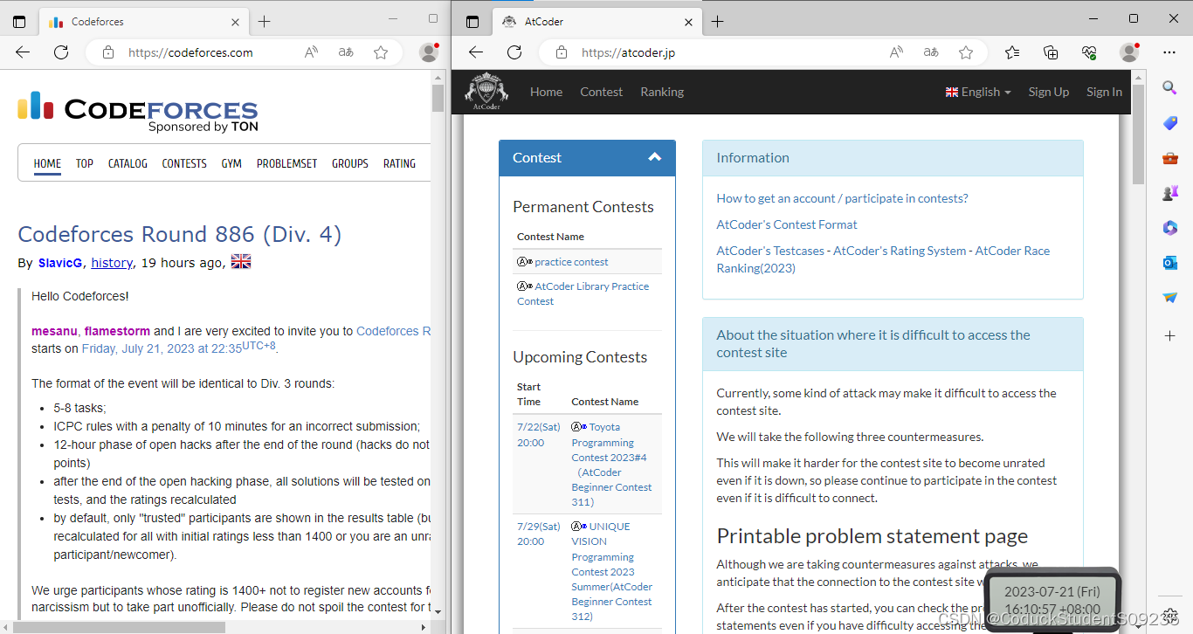Viewport: 1193px width, 634px height.
Task: Open Edge sidebar Search
Action: [1170, 86]
